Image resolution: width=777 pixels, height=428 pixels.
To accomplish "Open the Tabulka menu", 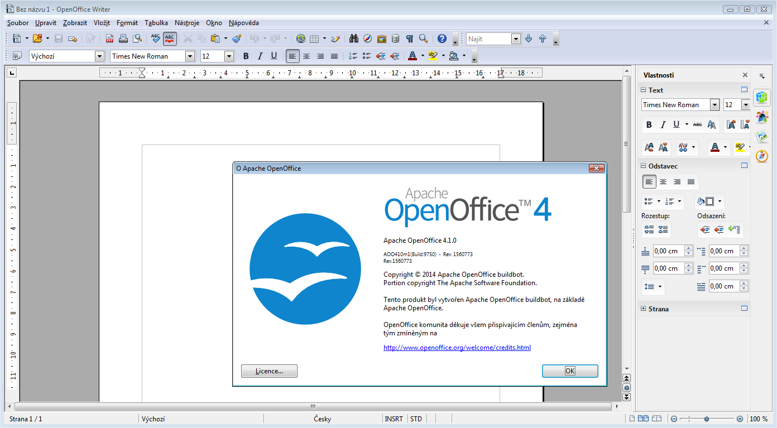I will click(x=156, y=23).
